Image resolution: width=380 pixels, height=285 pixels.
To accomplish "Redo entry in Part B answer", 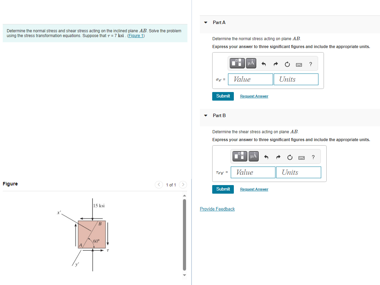I will pos(278,157).
